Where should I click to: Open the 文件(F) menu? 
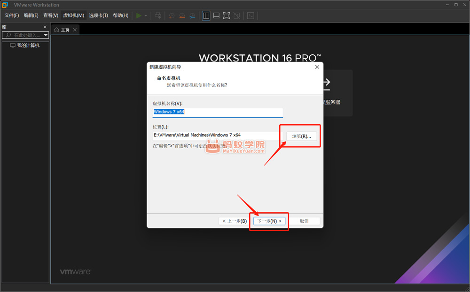(12, 15)
